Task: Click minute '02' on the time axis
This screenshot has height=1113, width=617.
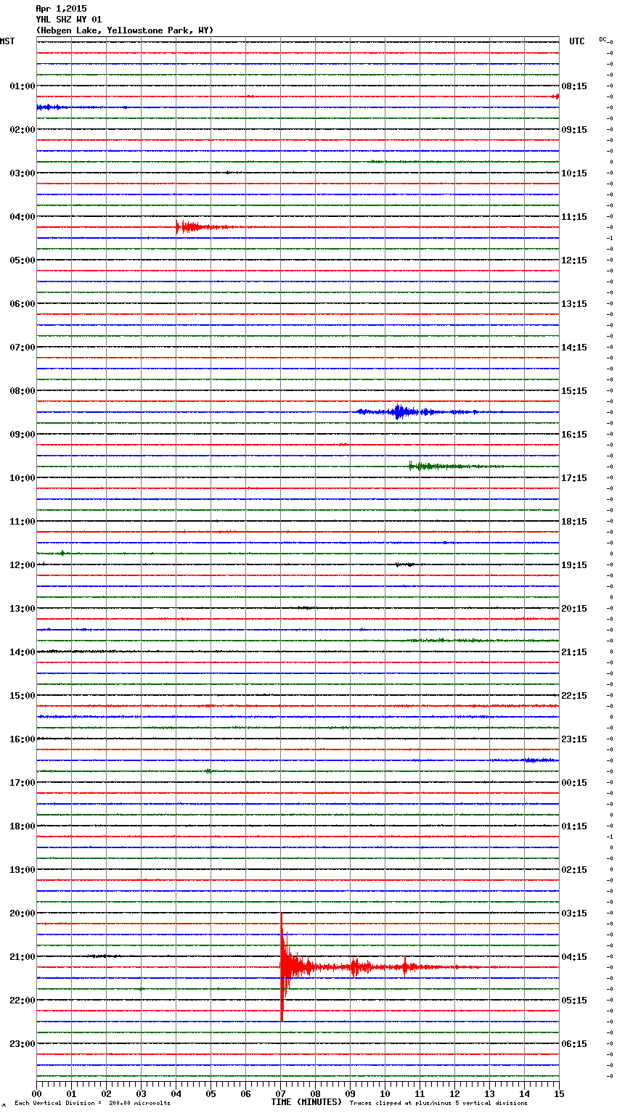Action: [107, 1093]
